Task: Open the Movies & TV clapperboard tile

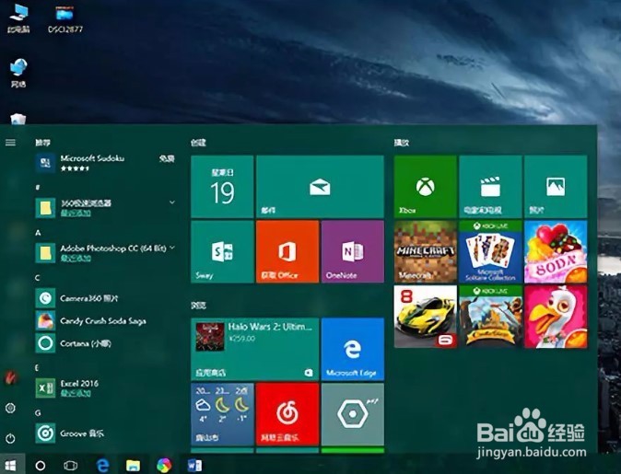Action: tap(491, 186)
